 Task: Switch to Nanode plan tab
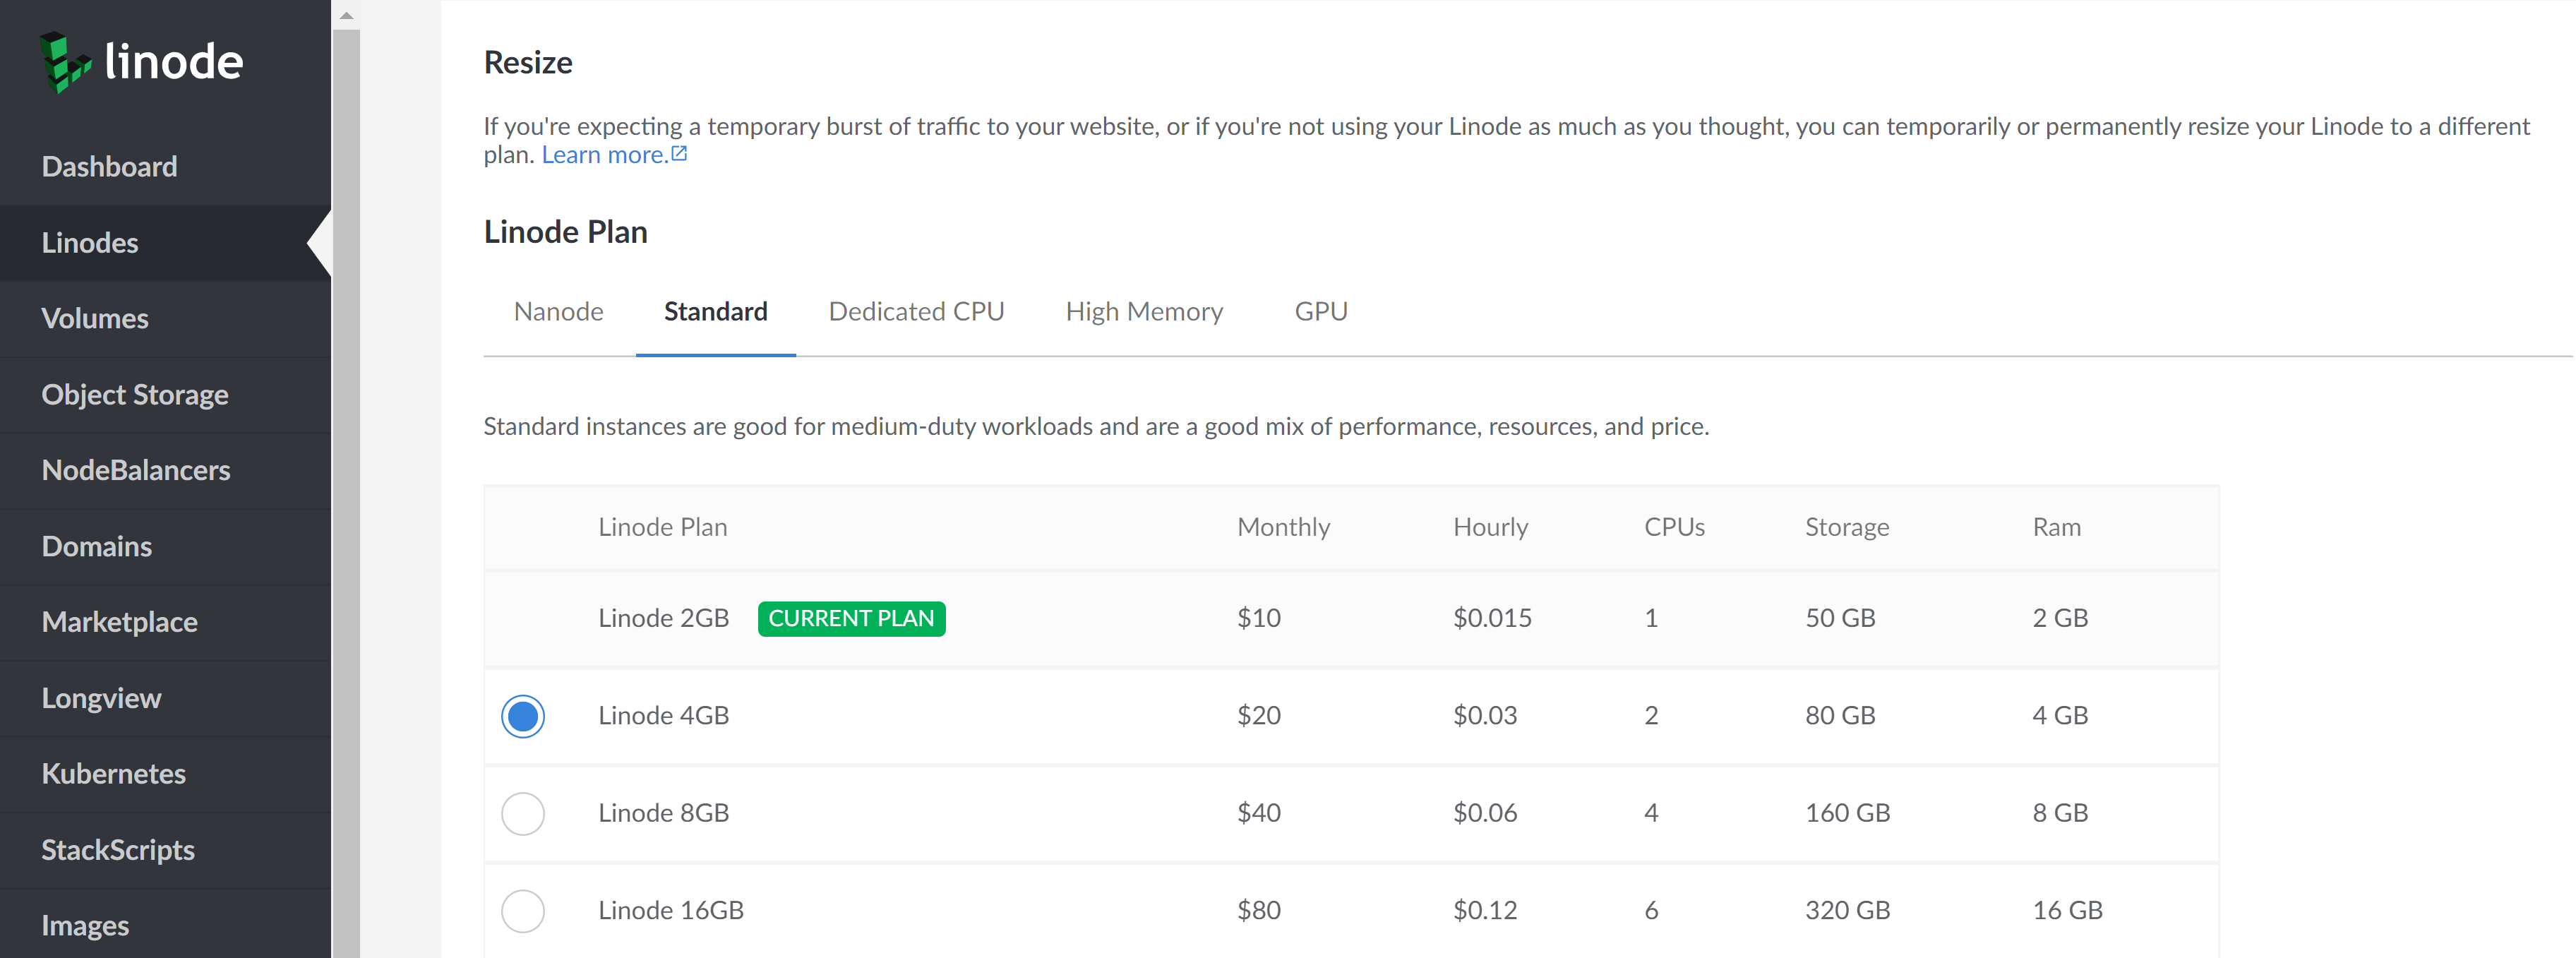558,312
